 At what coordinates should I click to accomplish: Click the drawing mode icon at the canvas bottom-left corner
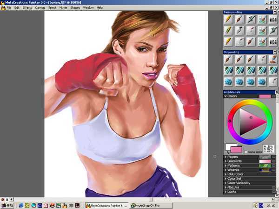[x=2, y=199]
